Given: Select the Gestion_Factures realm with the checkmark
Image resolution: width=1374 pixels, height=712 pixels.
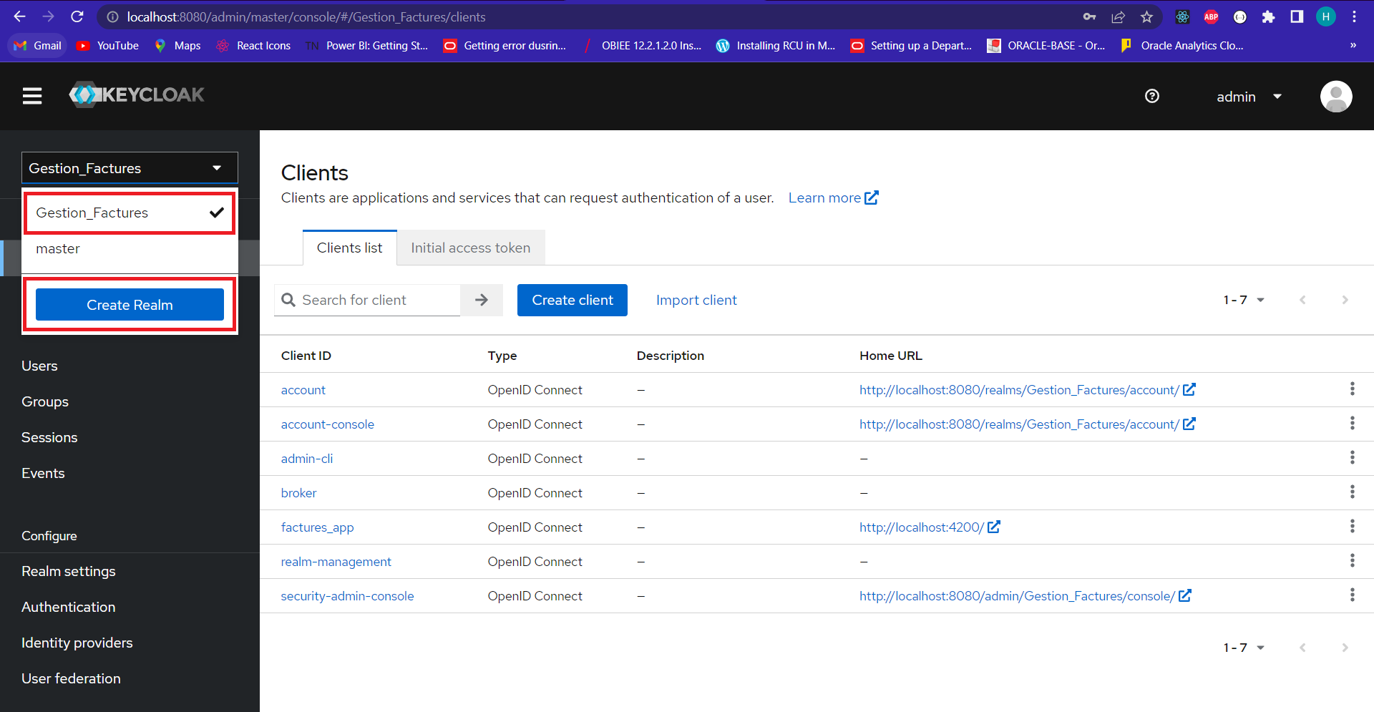Looking at the screenshot, I should point(129,213).
